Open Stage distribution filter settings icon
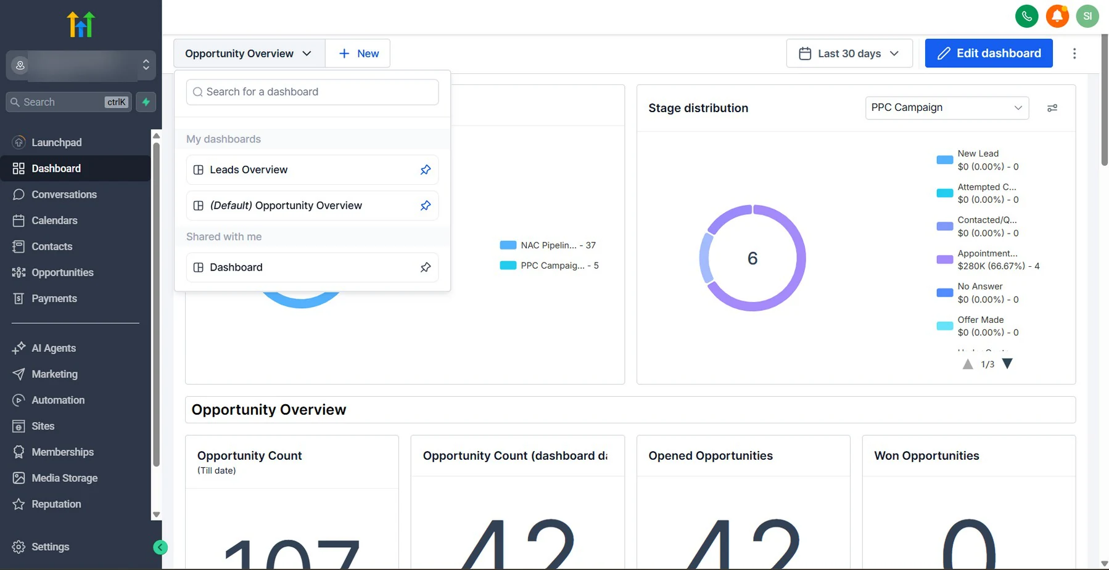 coord(1052,108)
